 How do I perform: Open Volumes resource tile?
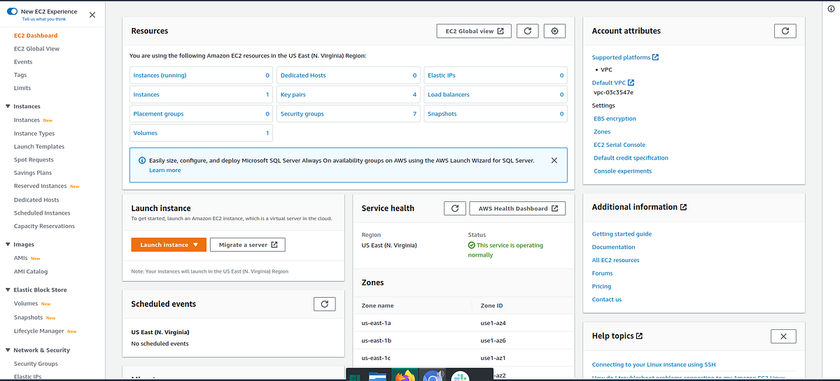click(x=201, y=133)
